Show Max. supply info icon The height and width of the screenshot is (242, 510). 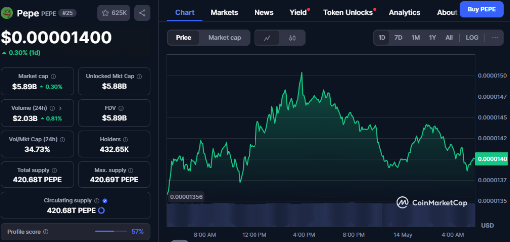tap(131, 170)
